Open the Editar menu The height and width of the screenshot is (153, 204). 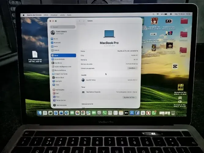46,15
